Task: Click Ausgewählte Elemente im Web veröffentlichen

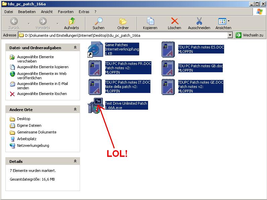Action: click(42, 76)
